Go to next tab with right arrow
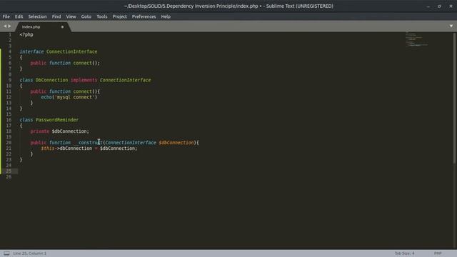The width and height of the screenshot is (457, 257). [x=9, y=26]
